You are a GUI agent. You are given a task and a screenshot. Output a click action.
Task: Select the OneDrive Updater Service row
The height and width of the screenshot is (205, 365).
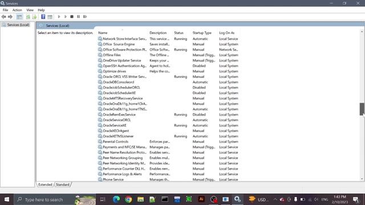(169, 60)
